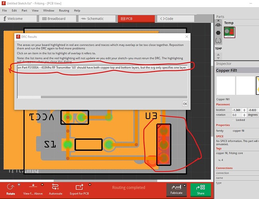
Task: Click the VCC1 silkscreen label
Action: 41,117
